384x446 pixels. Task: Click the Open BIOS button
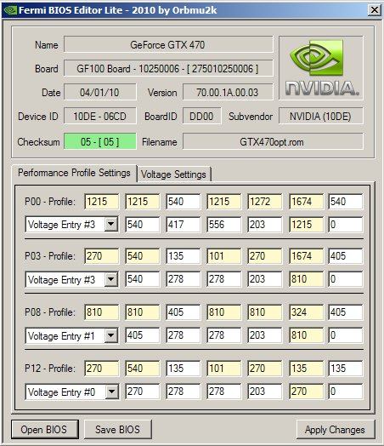[45, 430]
